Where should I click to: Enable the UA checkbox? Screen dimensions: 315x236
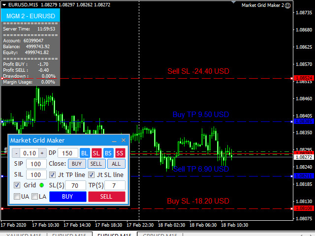17,196
